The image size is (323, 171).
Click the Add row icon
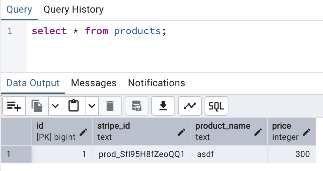pyautogui.click(x=14, y=106)
